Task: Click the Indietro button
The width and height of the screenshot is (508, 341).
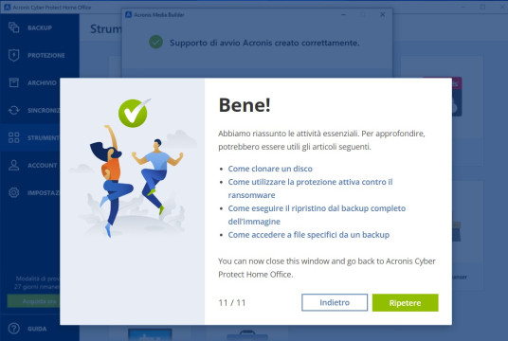Action: 335,302
